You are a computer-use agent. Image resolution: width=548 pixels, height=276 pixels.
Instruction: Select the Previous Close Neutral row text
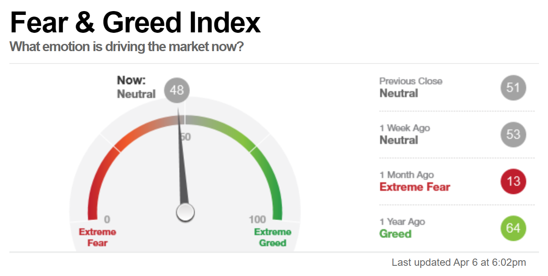pos(411,87)
